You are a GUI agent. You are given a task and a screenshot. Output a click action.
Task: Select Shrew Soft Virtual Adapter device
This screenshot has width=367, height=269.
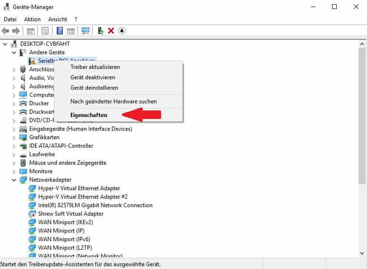(71, 214)
